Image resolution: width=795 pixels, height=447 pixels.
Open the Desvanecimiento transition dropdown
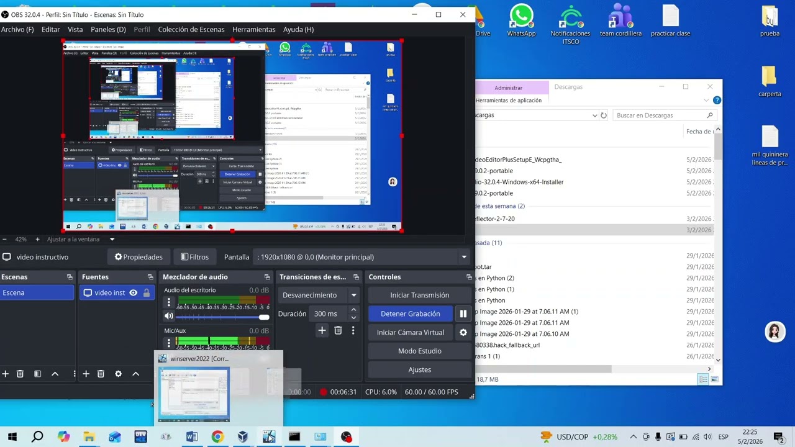(353, 296)
